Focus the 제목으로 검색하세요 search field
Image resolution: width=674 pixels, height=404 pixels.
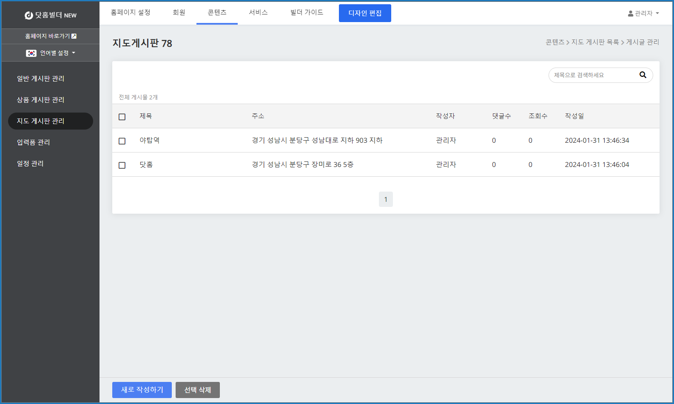[593, 75]
